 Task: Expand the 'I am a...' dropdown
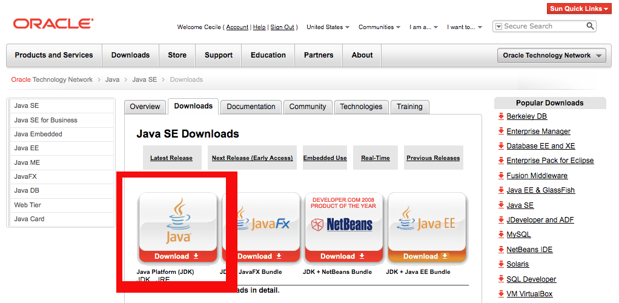(423, 27)
